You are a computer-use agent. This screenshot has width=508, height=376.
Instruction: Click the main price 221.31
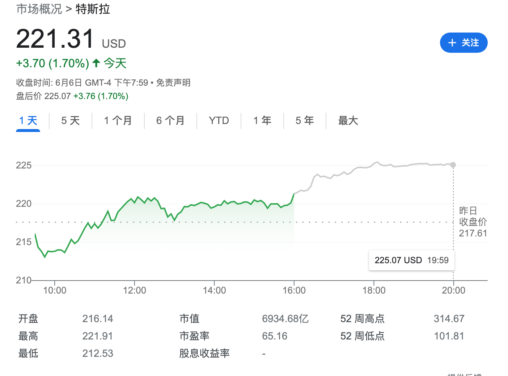pyautogui.click(x=55, y=39)
